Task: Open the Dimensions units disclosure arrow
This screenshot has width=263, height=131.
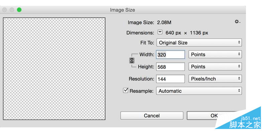Action: [160, 32]
